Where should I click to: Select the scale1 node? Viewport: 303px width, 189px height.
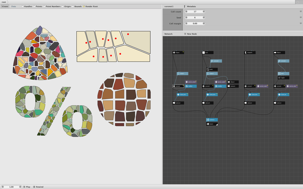pyautogui.click(x=212, y=69)
